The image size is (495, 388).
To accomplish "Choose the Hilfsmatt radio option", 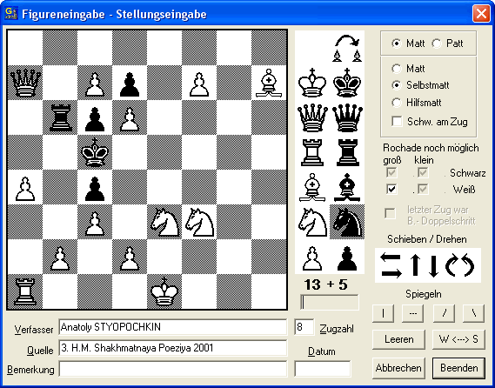I will point(396,103).
